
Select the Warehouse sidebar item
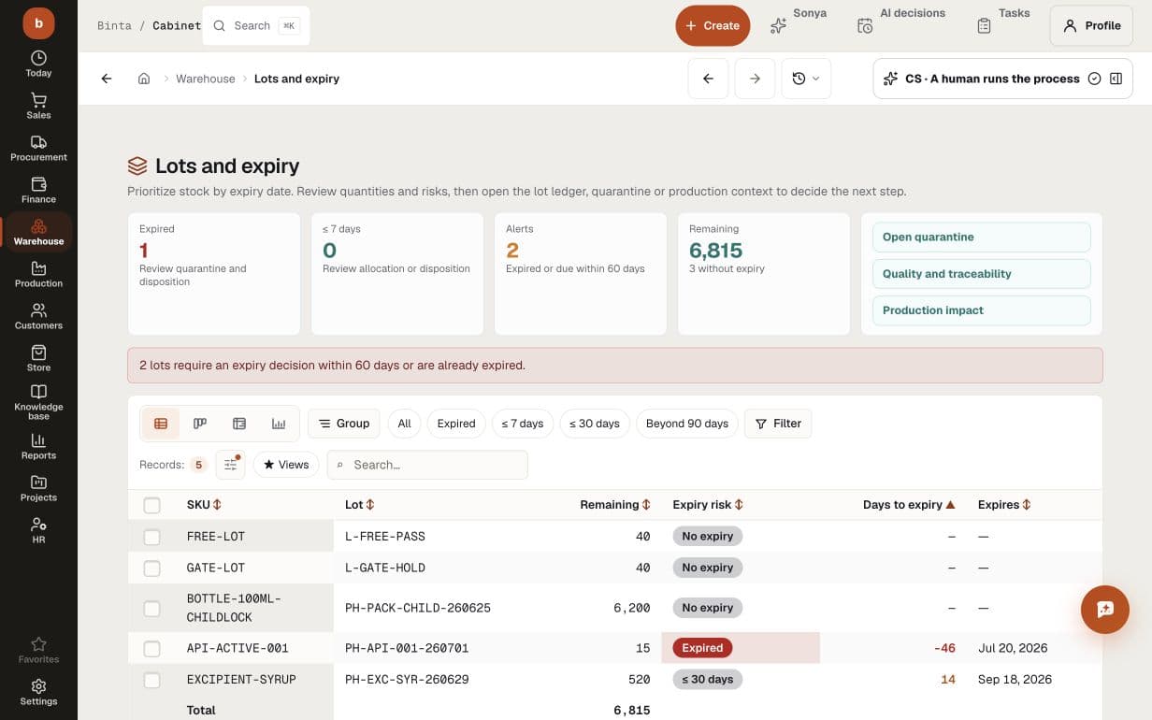38,232
